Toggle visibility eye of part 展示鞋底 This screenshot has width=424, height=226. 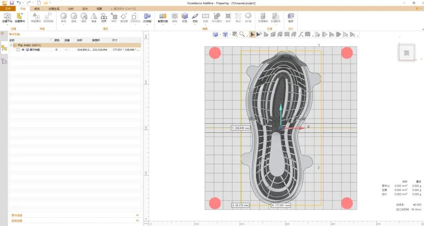click(23, 50)
